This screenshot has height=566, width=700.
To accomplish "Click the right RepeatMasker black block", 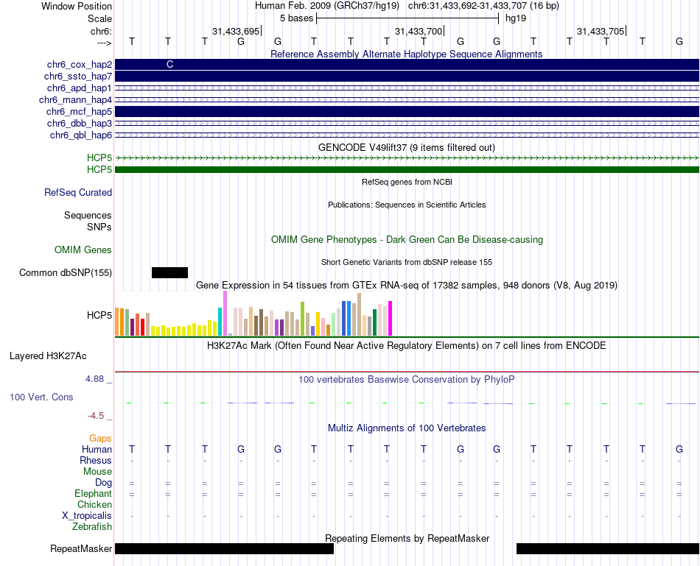I will click(608, 548).
